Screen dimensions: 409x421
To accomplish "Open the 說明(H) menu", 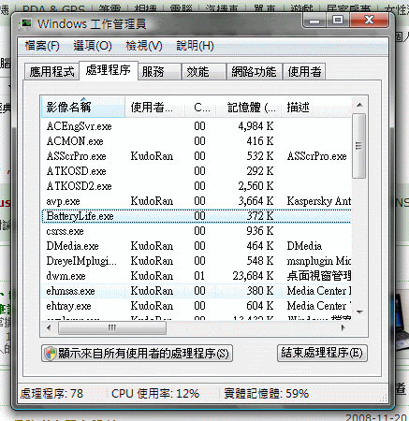I will coord(195,46).
